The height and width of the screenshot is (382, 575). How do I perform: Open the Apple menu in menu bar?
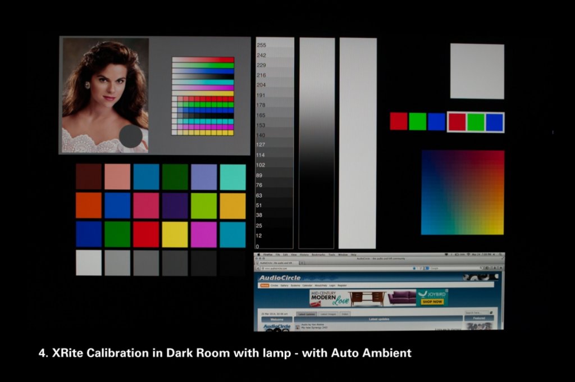pyautogui.click(x=258, y=254)
